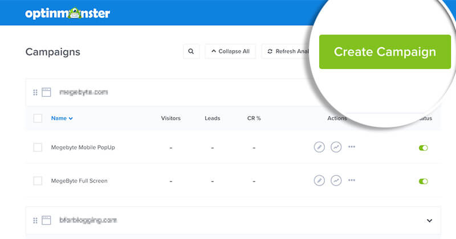This screenshot has width=456, height=239.
Task: Grab the drag handle beside megebyte.com
Action: pos(35,92)
